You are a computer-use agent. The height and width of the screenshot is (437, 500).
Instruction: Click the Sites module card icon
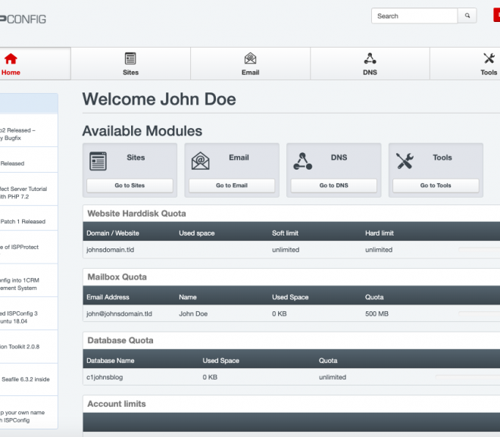click(98, 161)
